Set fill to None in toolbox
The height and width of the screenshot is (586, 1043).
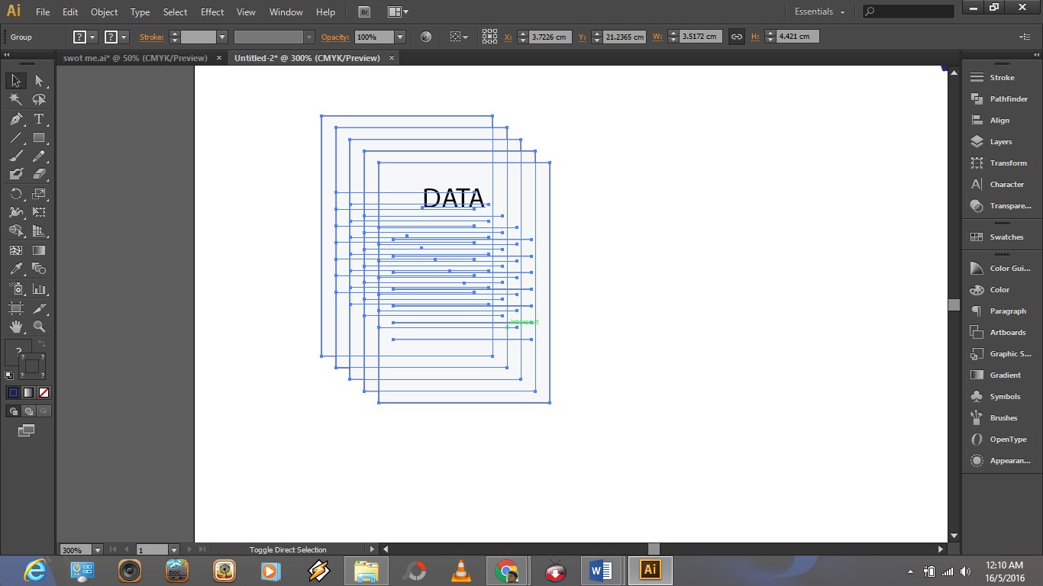pyautogui.click(x=44, y=392)
